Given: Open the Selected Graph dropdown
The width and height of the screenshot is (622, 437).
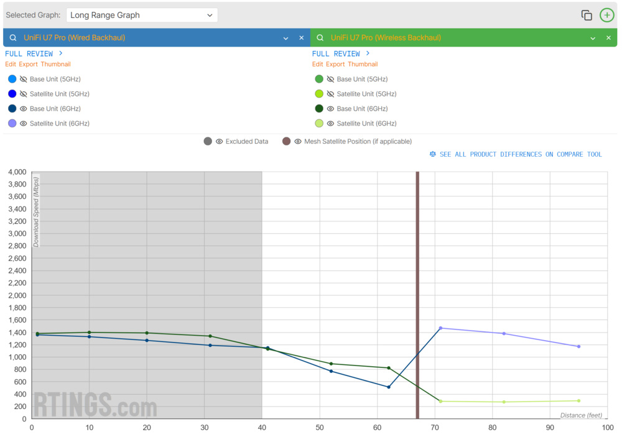Looking at the screenshot, I should tap(142, 14).
